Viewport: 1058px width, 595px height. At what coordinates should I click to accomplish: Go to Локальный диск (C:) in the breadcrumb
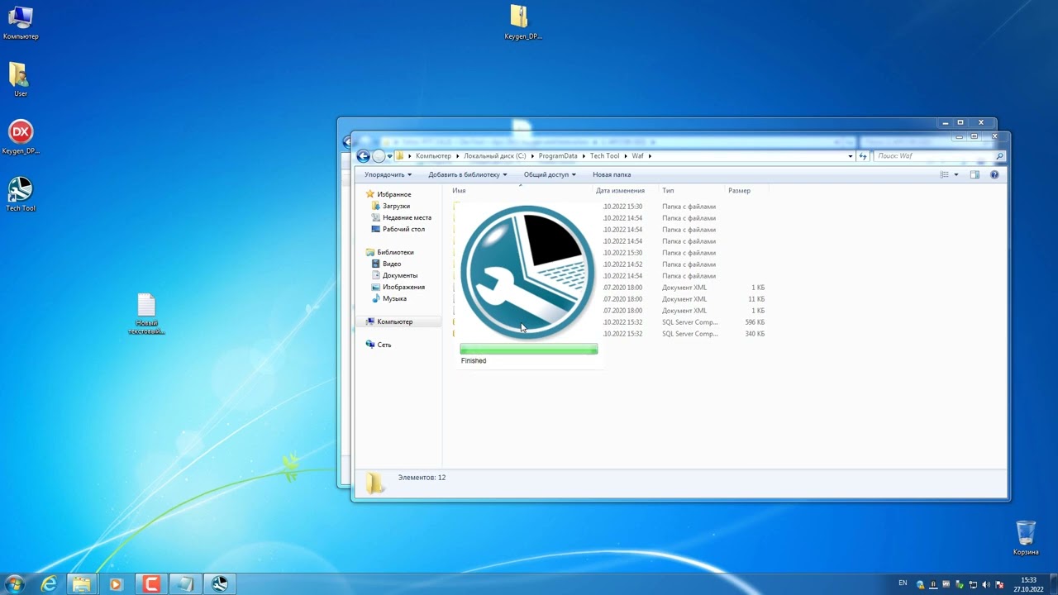point(494,156)
